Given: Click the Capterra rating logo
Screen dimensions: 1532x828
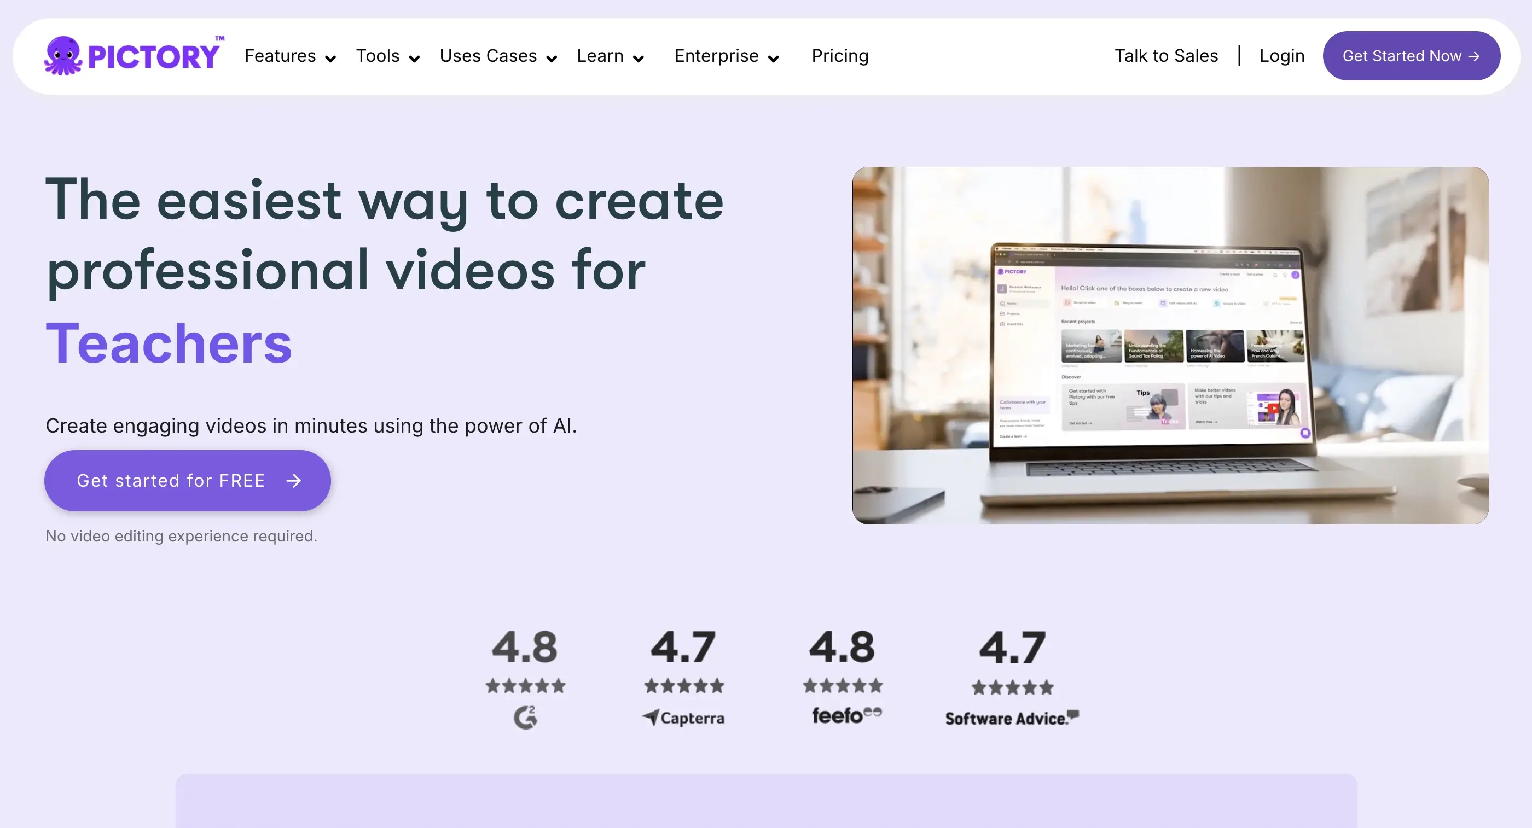Looking at the screenshot, I should (x=683, y=718).
